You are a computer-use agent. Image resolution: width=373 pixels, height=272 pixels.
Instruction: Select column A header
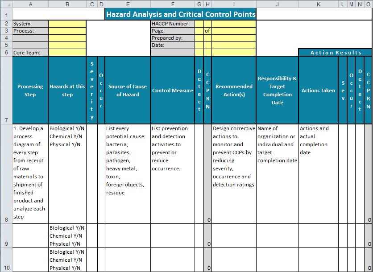pos(30,4)
